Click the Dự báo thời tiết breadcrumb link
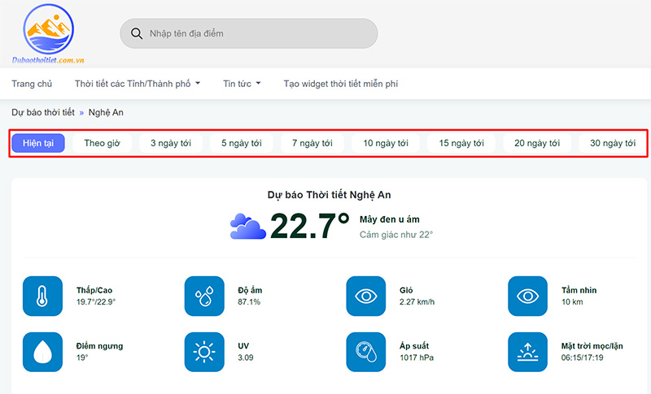The image size is (651, 394). coord(43,111)
